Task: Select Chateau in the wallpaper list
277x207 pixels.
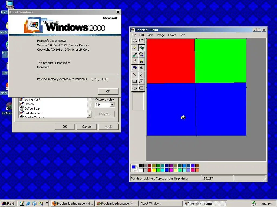Action: (x=28, y=104)
